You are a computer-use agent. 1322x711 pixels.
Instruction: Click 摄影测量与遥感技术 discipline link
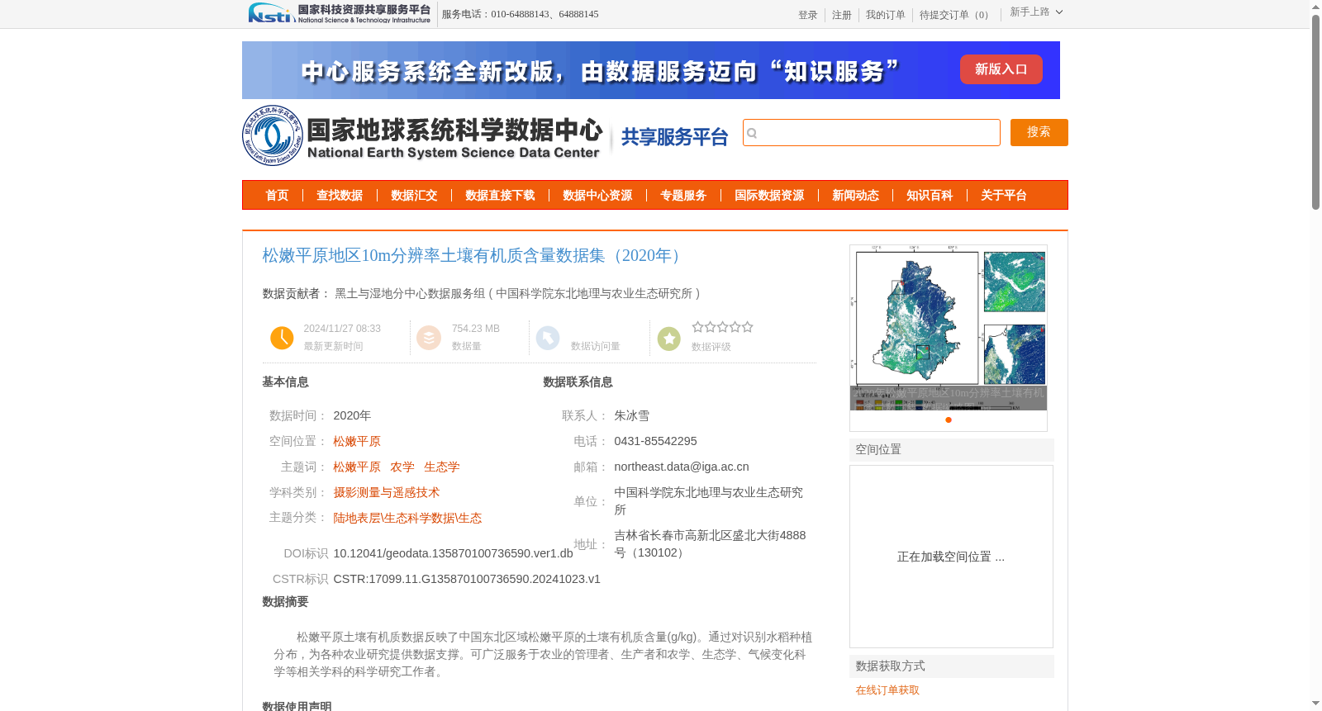coord(387,493)
